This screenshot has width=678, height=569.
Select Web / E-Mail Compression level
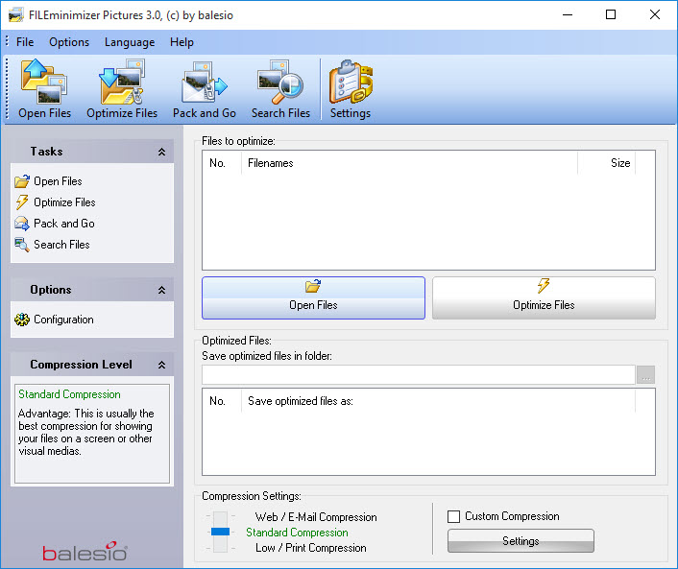coord(316,517)
